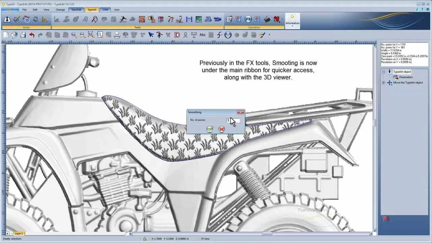Viewport: 432px width, 243px height.
Task: Close the Smoothing dialog
Action: tap(240, 112)
